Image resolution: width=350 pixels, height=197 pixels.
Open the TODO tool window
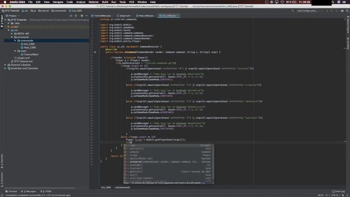pos(46,192)
